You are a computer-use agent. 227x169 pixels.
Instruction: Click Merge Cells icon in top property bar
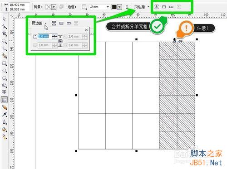[x=157, y=7]
